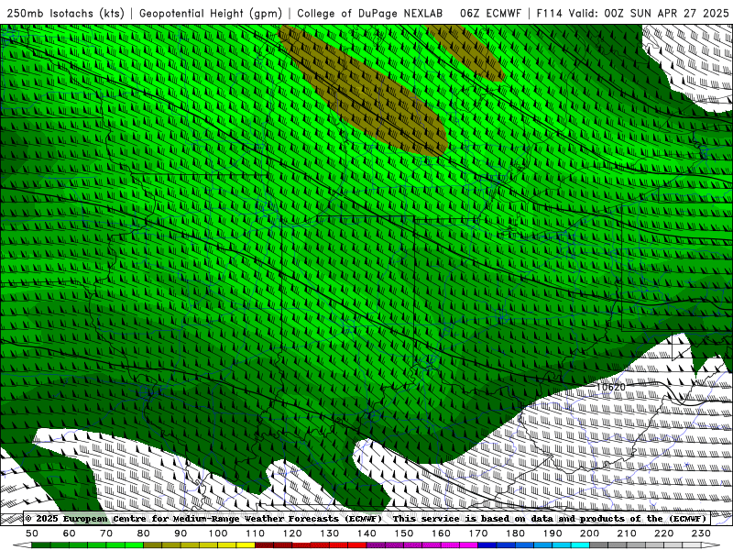Click the "140" label on the color scale

366,533
